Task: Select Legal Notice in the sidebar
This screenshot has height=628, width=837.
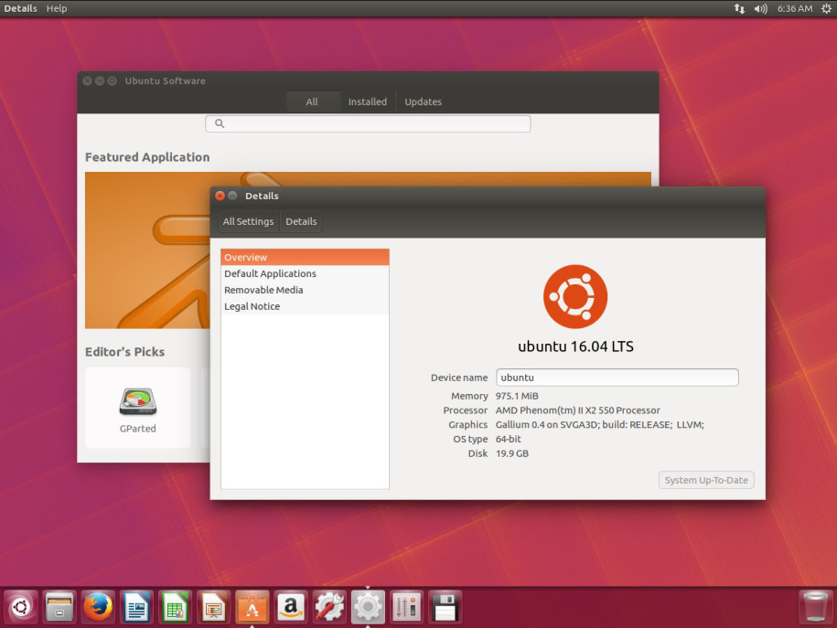Action: (x=305, y=306)
